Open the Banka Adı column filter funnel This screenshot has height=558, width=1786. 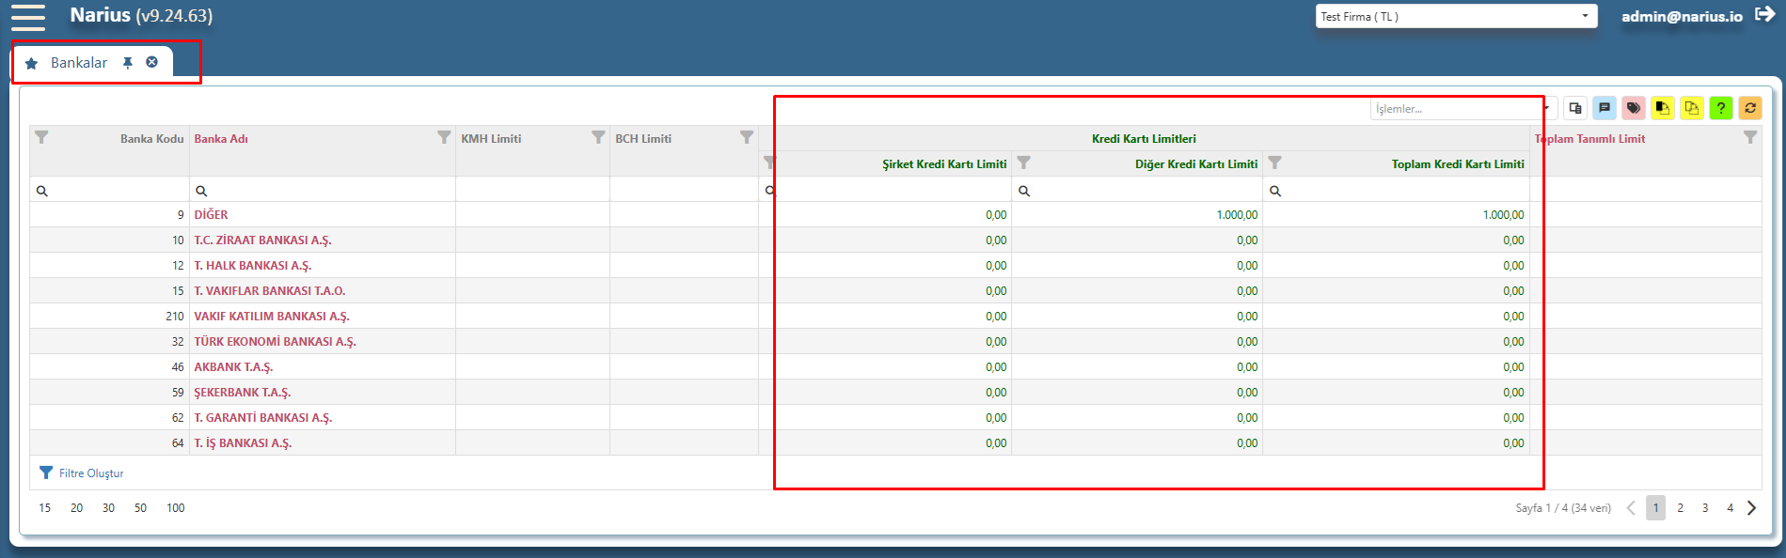pyautogui.click(x=444, y=137)
